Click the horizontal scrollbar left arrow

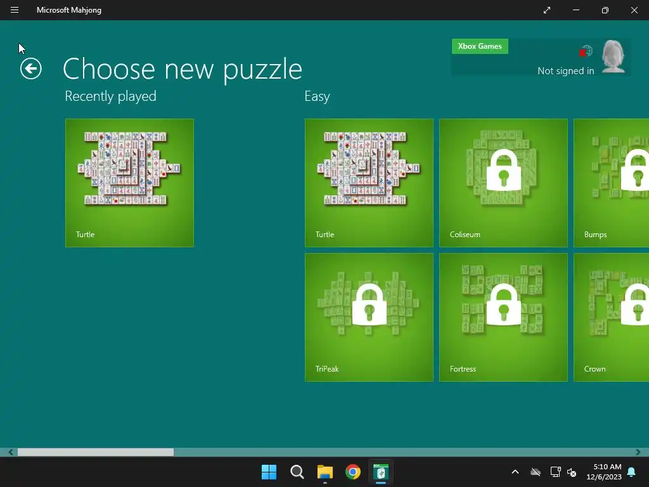point(10,452)
